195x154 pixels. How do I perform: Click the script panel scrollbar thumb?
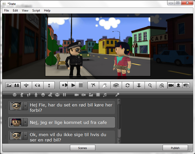119,116
